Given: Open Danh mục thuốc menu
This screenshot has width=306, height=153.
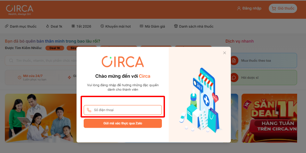Looking at the screenshot, I should click(x=21, y=26).
